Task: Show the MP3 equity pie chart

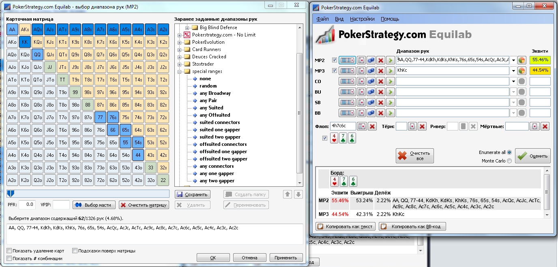Action: click(522, 71)
